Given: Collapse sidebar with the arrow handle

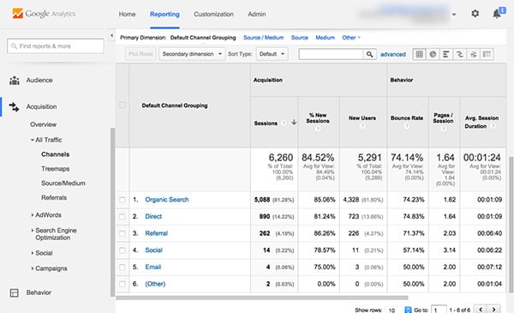Looking at the screenshot, I should tap(111, 35).
